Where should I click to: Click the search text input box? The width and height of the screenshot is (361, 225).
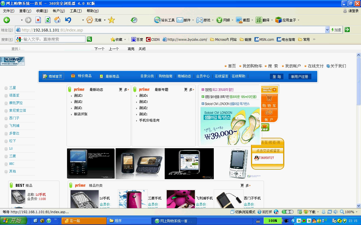[x=54, y=39]
